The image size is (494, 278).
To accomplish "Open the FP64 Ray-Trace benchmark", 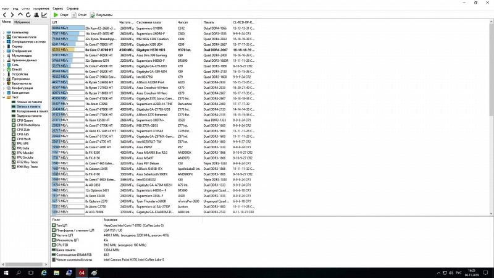I will [x=27, y=167].
